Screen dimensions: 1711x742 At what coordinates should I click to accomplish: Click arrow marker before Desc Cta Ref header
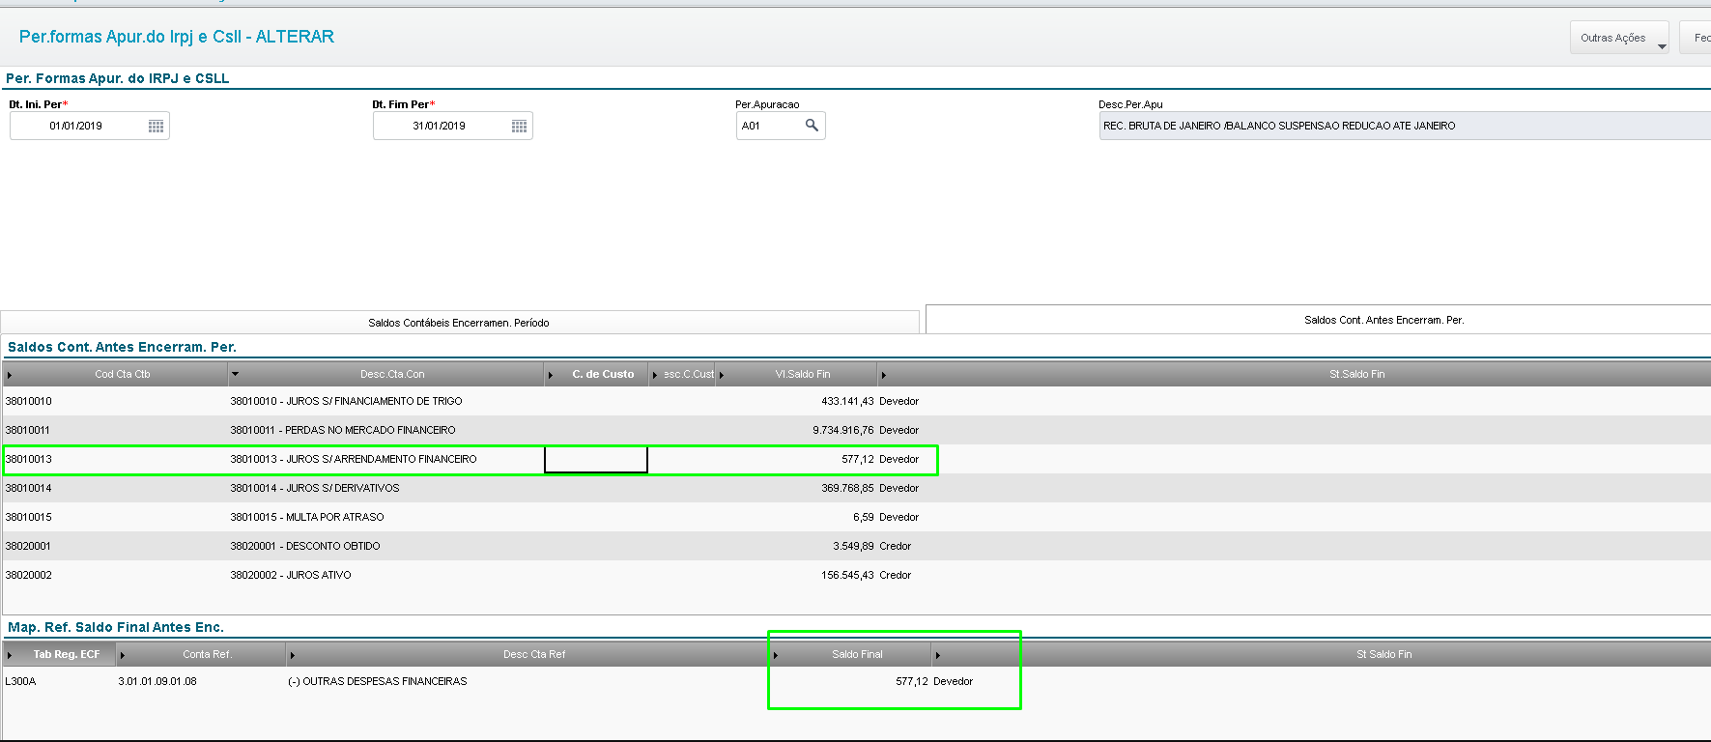tap(292, 655)
